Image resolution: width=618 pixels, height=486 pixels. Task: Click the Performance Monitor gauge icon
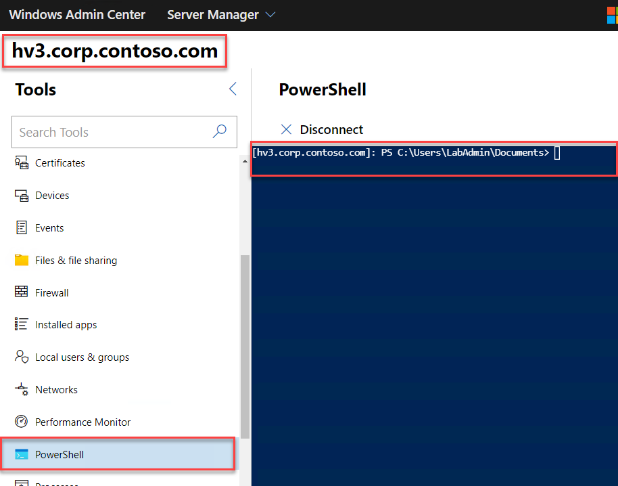coord(21,422)
